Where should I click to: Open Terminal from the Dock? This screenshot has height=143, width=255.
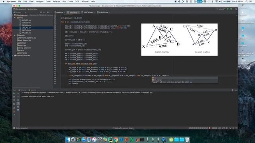tap(142, 139)
